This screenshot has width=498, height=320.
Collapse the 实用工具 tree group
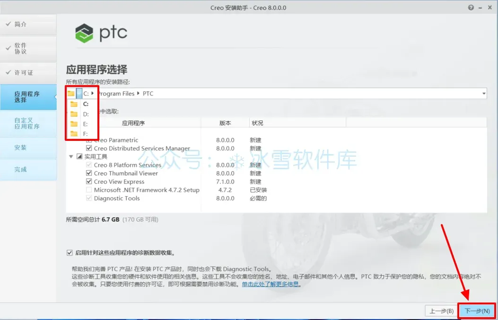tap(70, 156)
